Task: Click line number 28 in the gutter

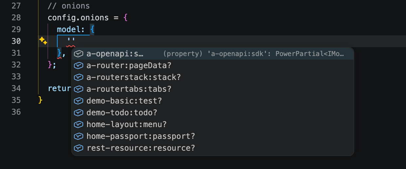Action: tap(16, 17)
